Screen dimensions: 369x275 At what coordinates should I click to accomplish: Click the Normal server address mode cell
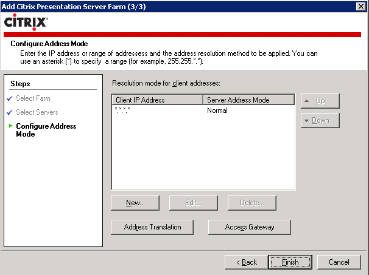tap(217, 110)
